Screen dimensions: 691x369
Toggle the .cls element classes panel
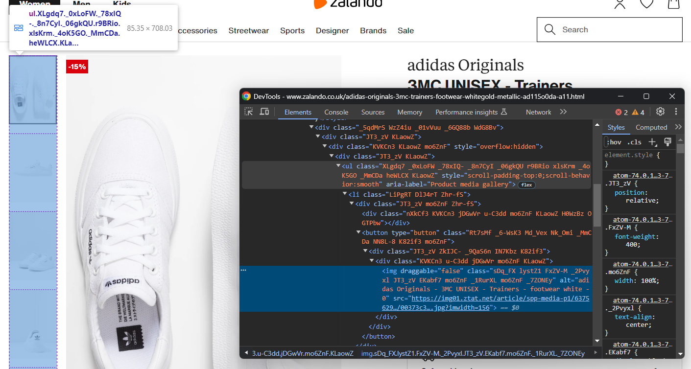tap(635, 142)
